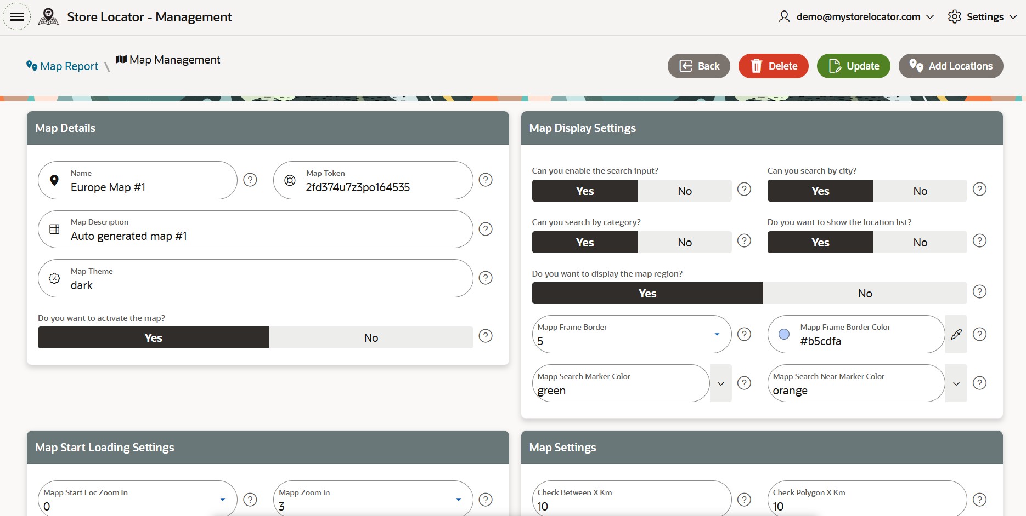The image size is (1026, 516).
Task: Open the demo@mystorelocator.com user menu
Action: pos(857,17)
